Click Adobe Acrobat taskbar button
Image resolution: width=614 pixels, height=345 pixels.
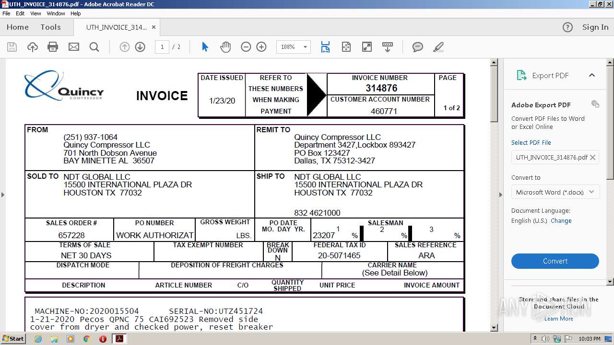click(119, 339)
